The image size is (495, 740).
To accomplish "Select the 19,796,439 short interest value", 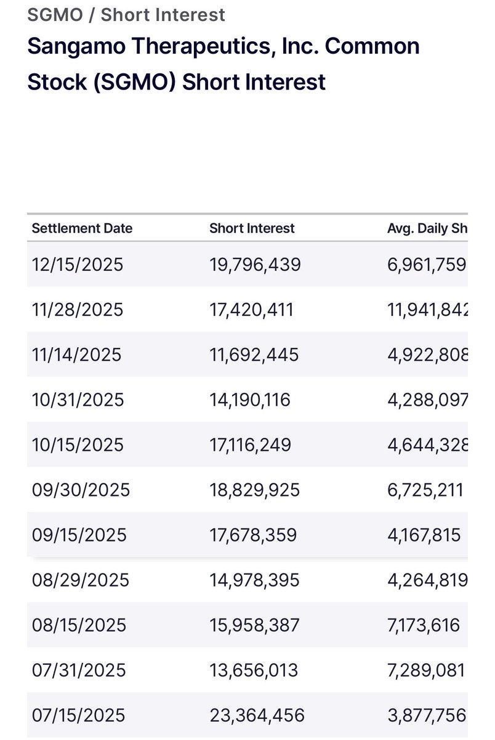I will point(255,265).
